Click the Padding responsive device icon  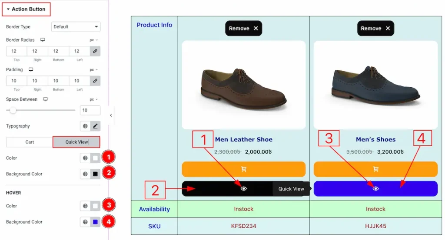[x=31, y=69]
